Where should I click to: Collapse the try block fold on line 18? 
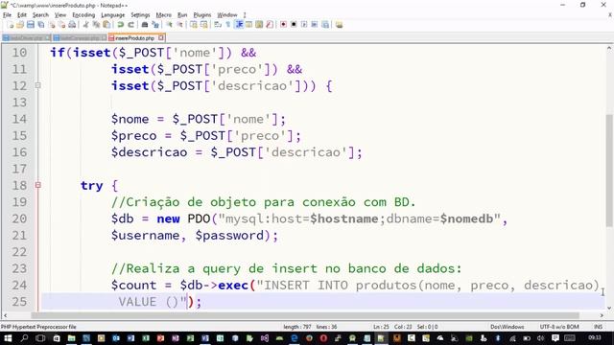pos(38,185)
